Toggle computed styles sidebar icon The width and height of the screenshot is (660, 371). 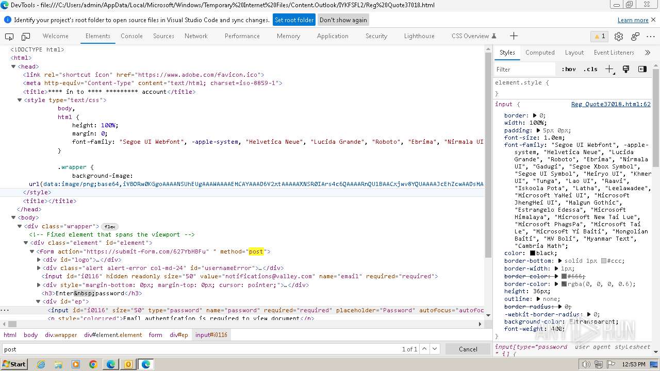tap(642, 69)
